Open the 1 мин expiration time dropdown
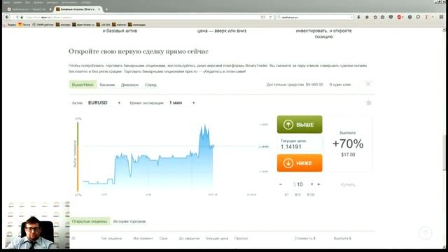This screenshot has width=448, height=252. 182,103
